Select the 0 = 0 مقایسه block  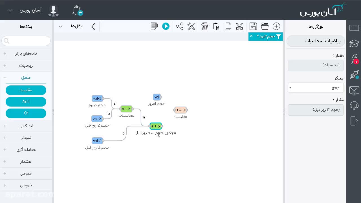180,110
